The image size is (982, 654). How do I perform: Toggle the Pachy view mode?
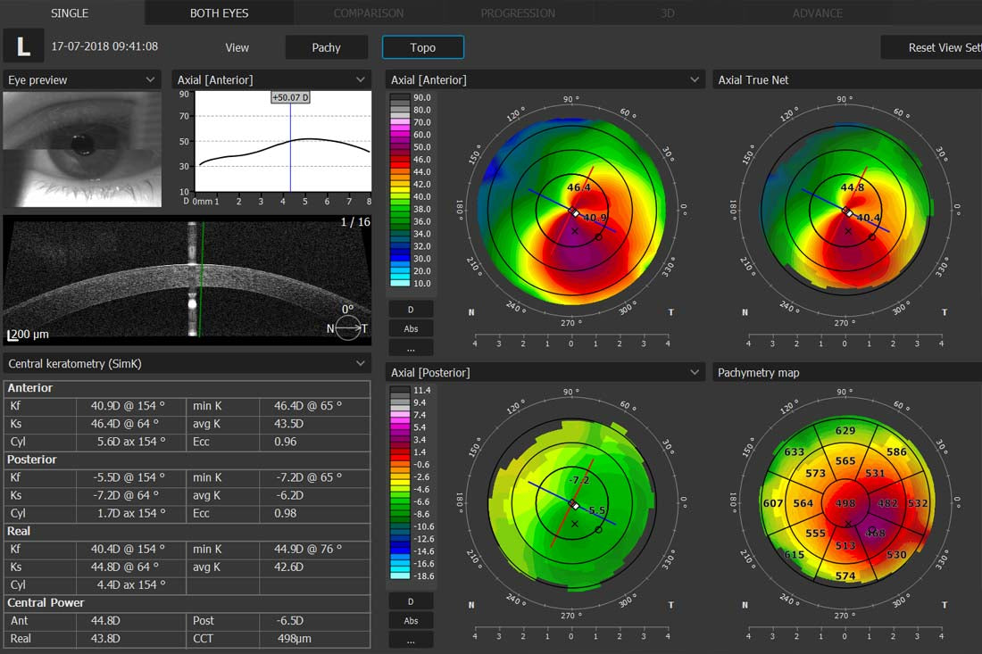click(x=326, y=47)
